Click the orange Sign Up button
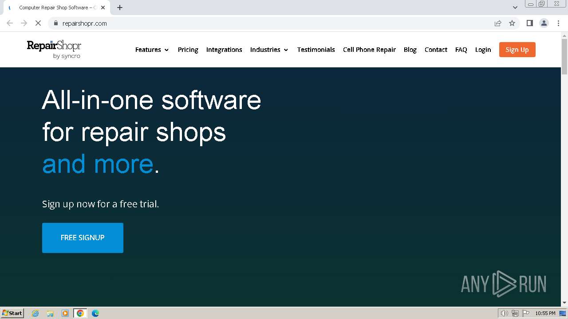This screenshot has height=319, width=568. 517,50
